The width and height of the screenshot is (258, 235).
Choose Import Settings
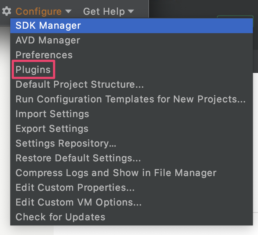(x=132, y=114)
